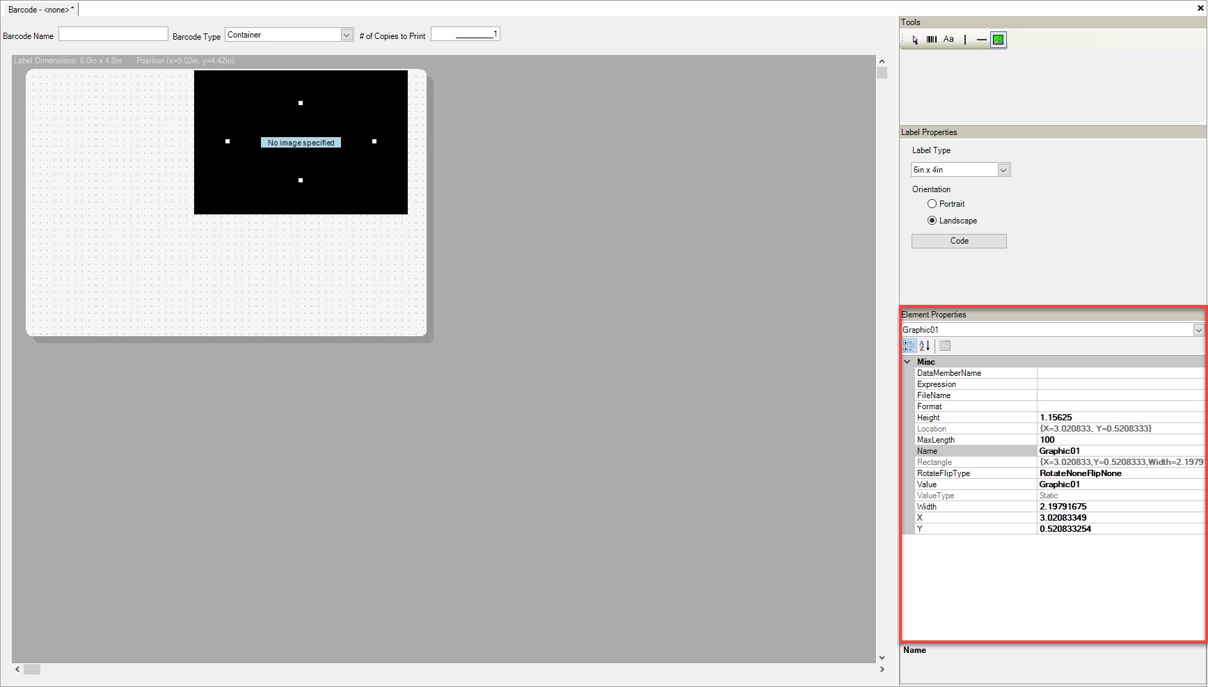Close the Barcode document tab

point(1200,9)
